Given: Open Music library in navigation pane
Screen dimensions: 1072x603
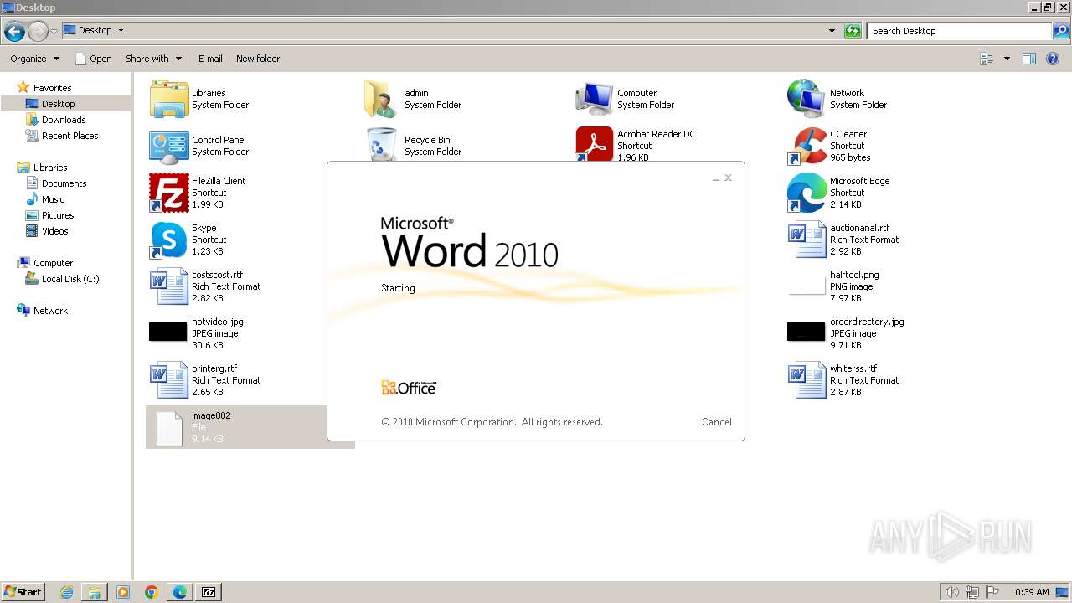Looking at the screenshot, I should click(53, 199).
